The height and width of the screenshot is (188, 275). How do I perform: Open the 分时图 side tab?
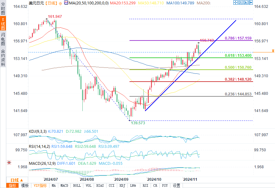tap(3, 8)
